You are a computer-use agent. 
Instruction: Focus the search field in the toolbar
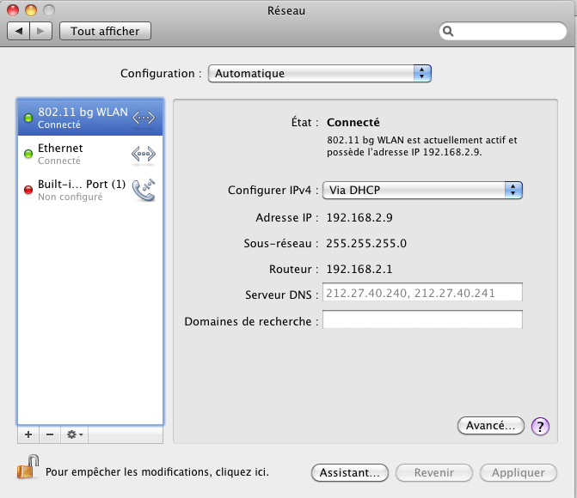tap(503, 31)
